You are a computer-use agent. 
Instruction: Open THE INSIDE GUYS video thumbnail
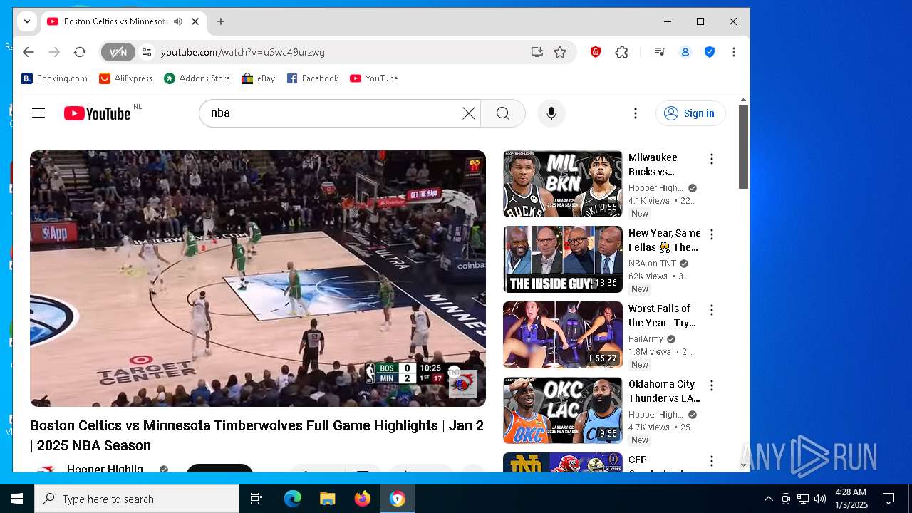pyautogui.click(x=563, y=259)
